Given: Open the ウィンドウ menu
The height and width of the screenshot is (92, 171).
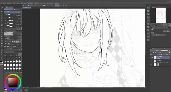Looking at the screenshot, I should point(50,3).
